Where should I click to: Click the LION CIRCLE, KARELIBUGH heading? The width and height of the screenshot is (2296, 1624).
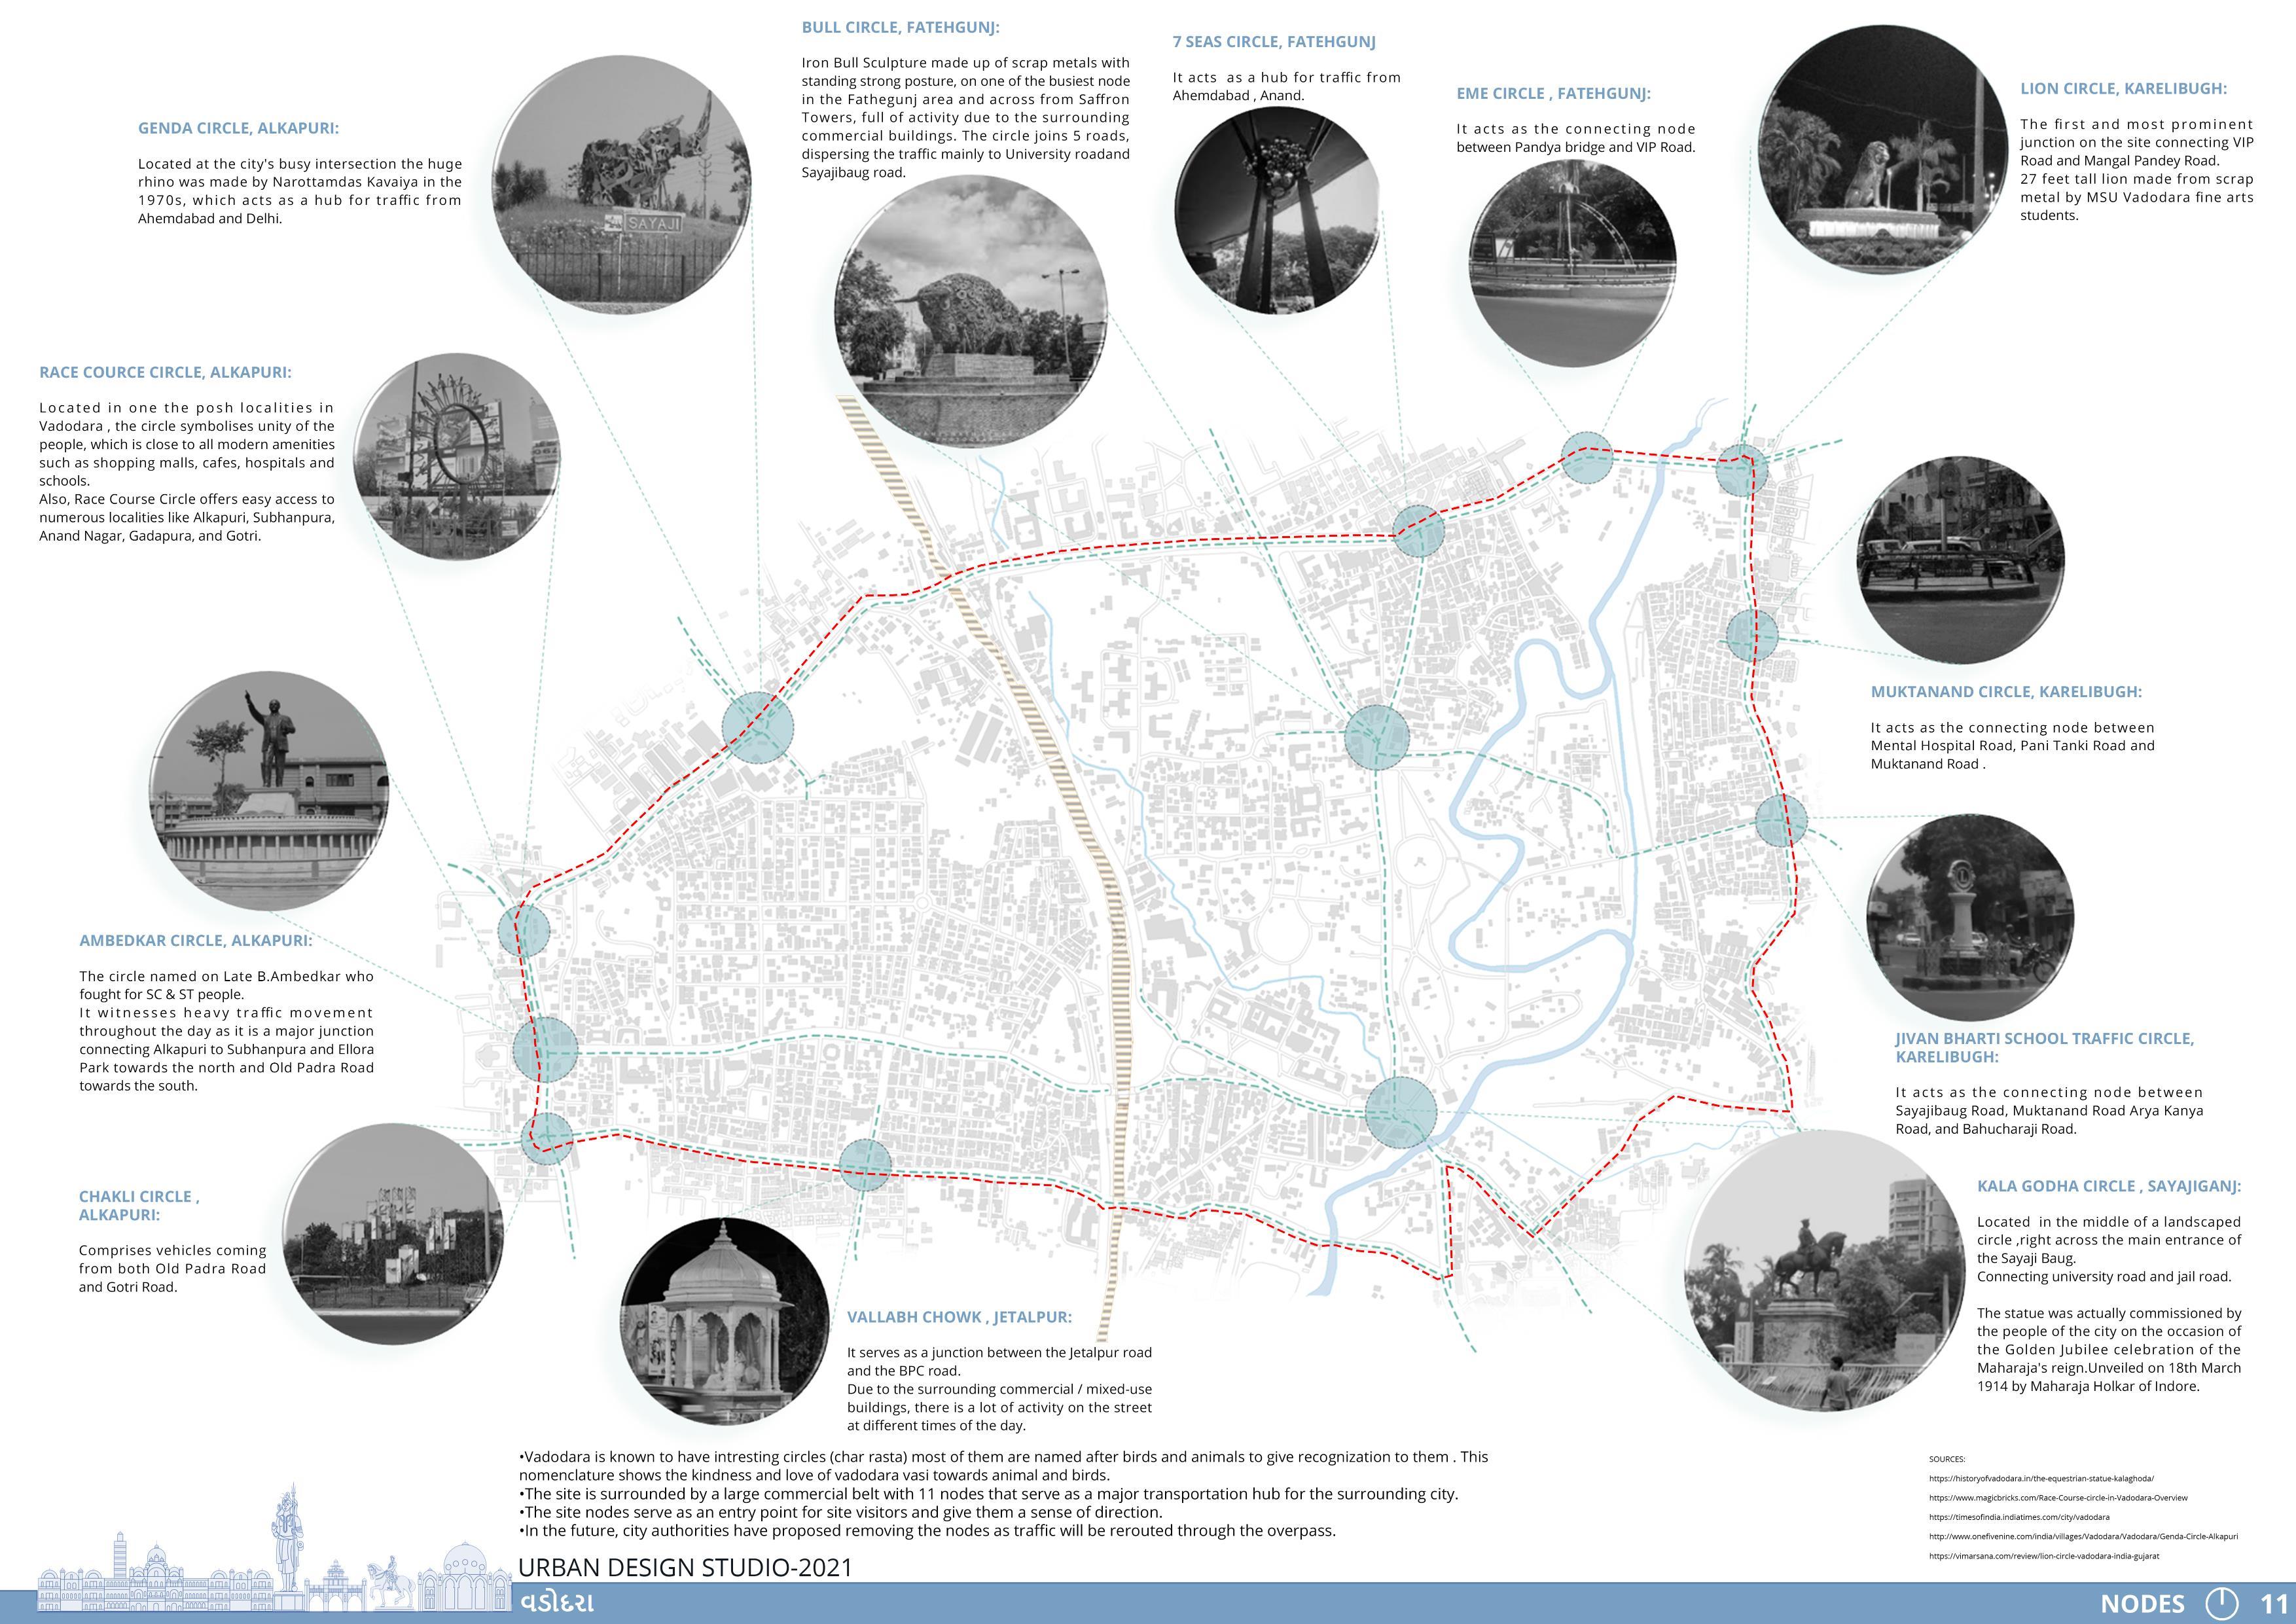[x=2123, y=89]
